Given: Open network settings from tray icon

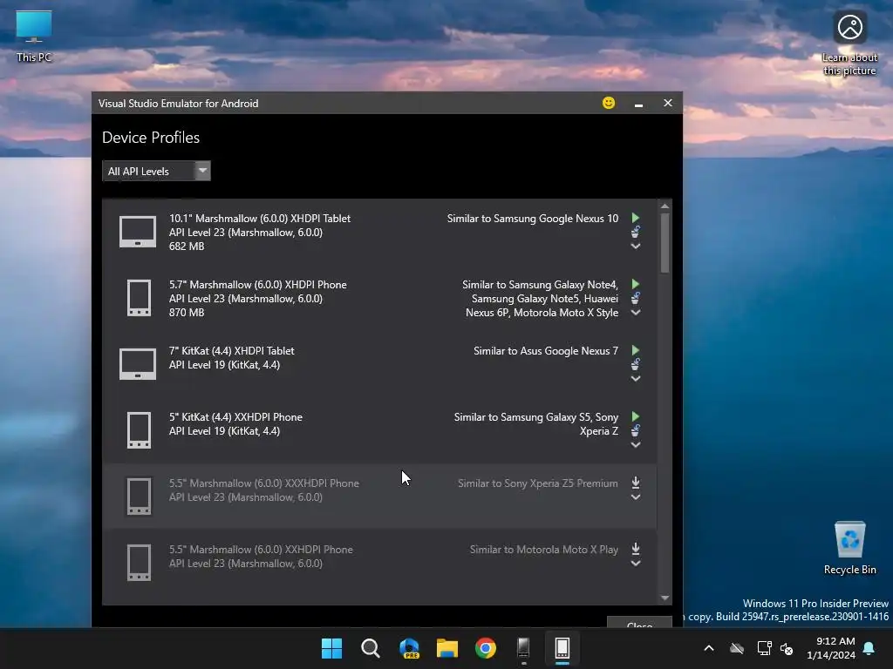Looking at the screenshot, I should (764, 648).
